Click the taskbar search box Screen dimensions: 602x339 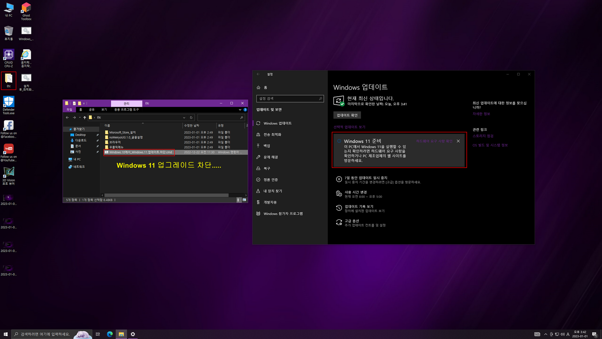click(52, 334)
